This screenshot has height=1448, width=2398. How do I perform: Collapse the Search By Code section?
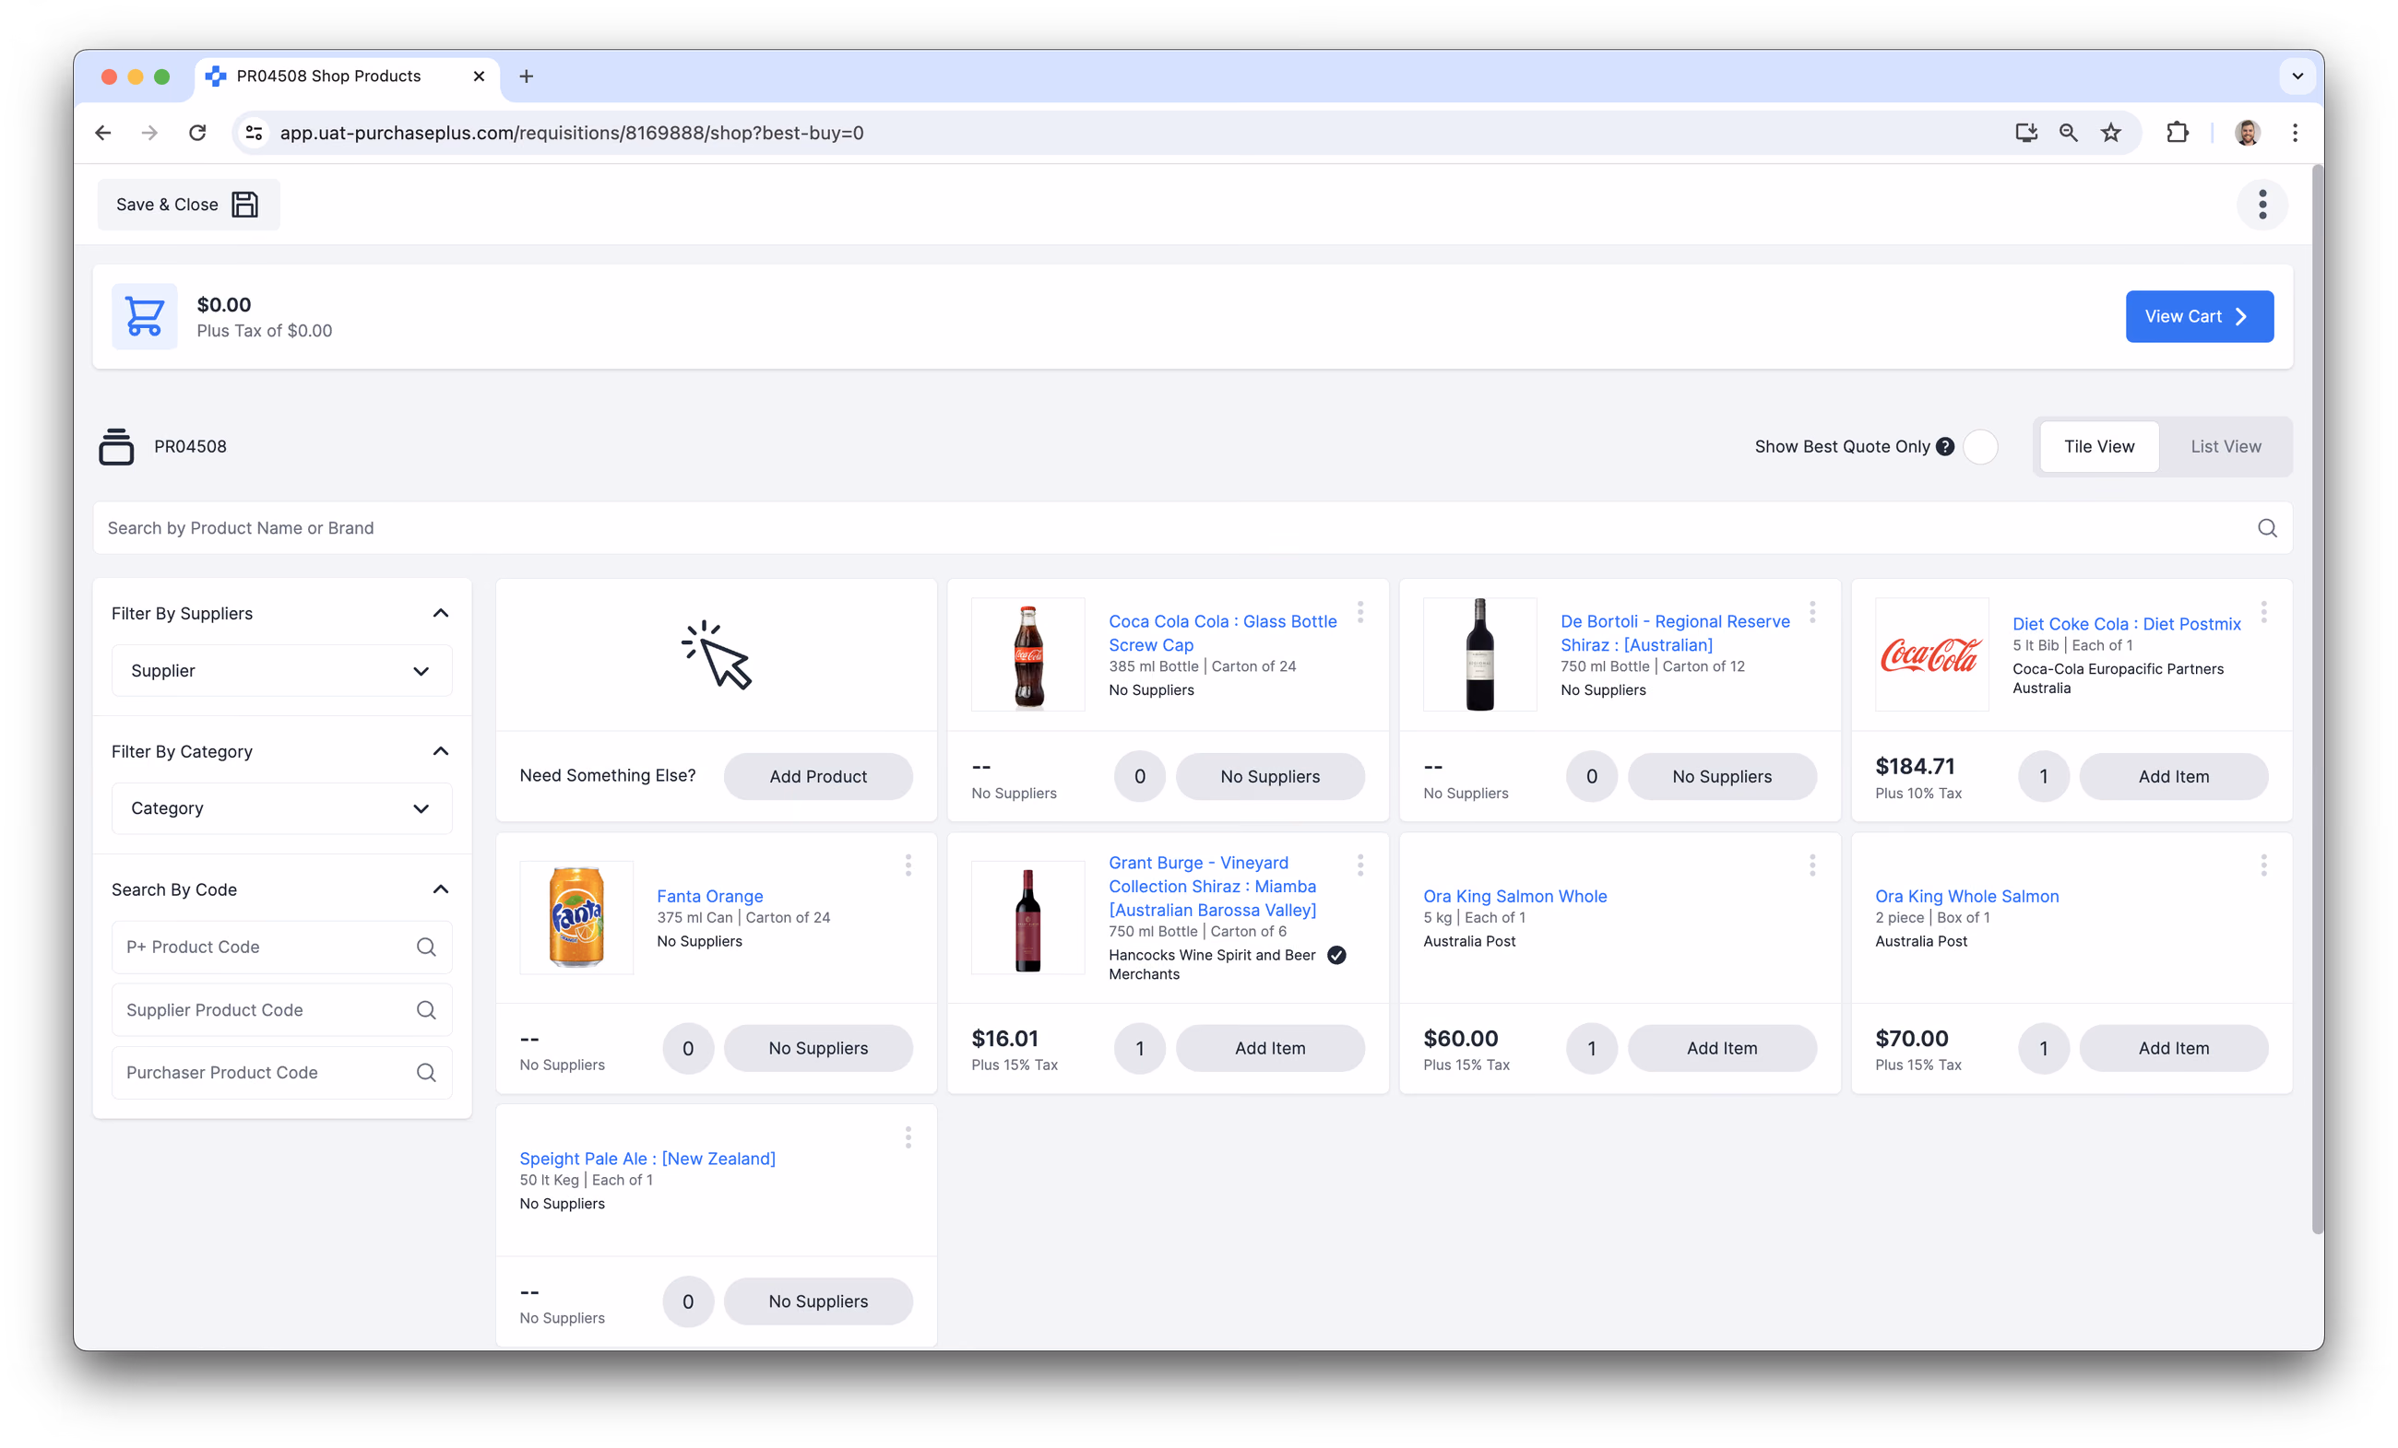440,889
